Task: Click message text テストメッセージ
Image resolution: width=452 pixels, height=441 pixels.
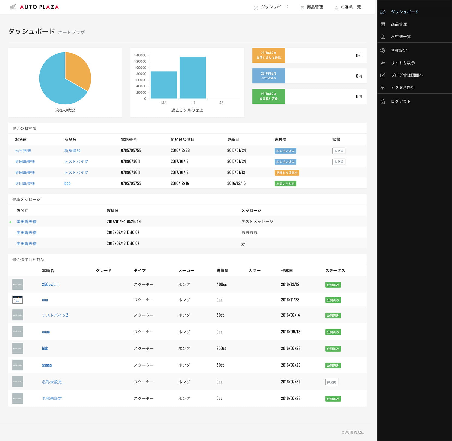Action: (257, 222)
